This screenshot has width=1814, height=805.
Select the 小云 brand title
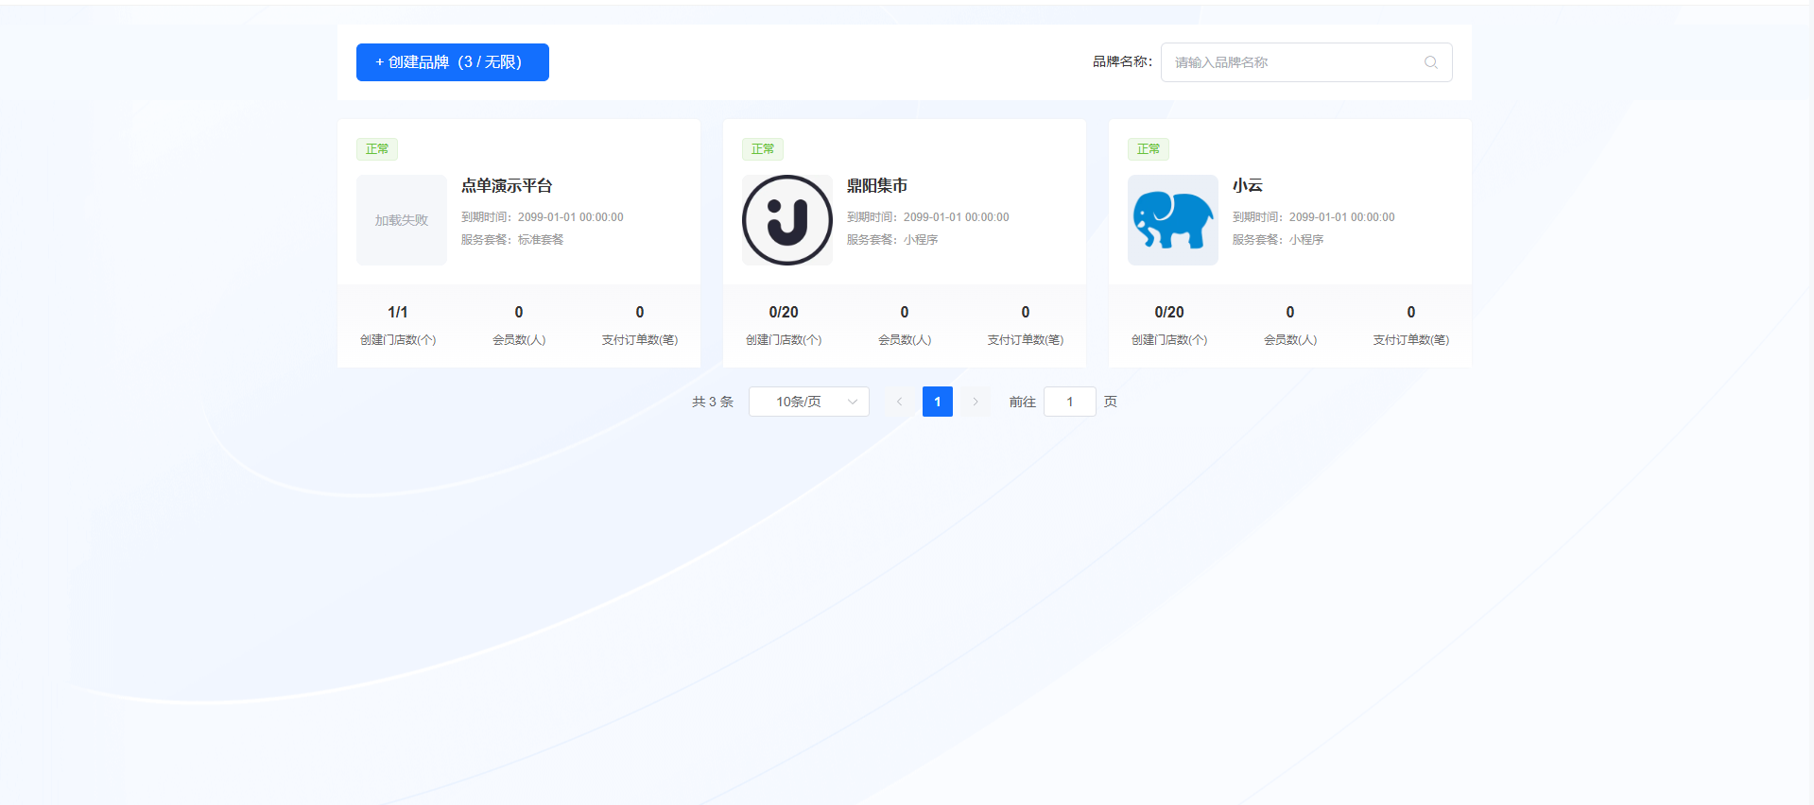1248,186
